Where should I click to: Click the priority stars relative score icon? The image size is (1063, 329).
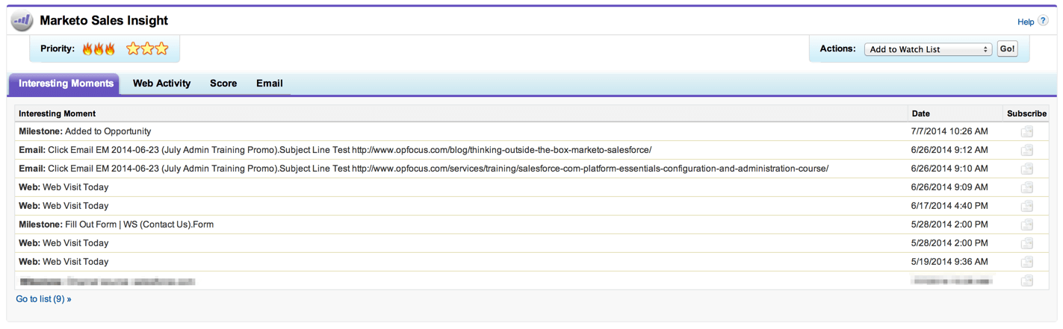[x=147, y=49]
